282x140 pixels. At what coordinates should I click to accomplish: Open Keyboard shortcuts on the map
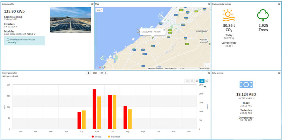point(155,68)
